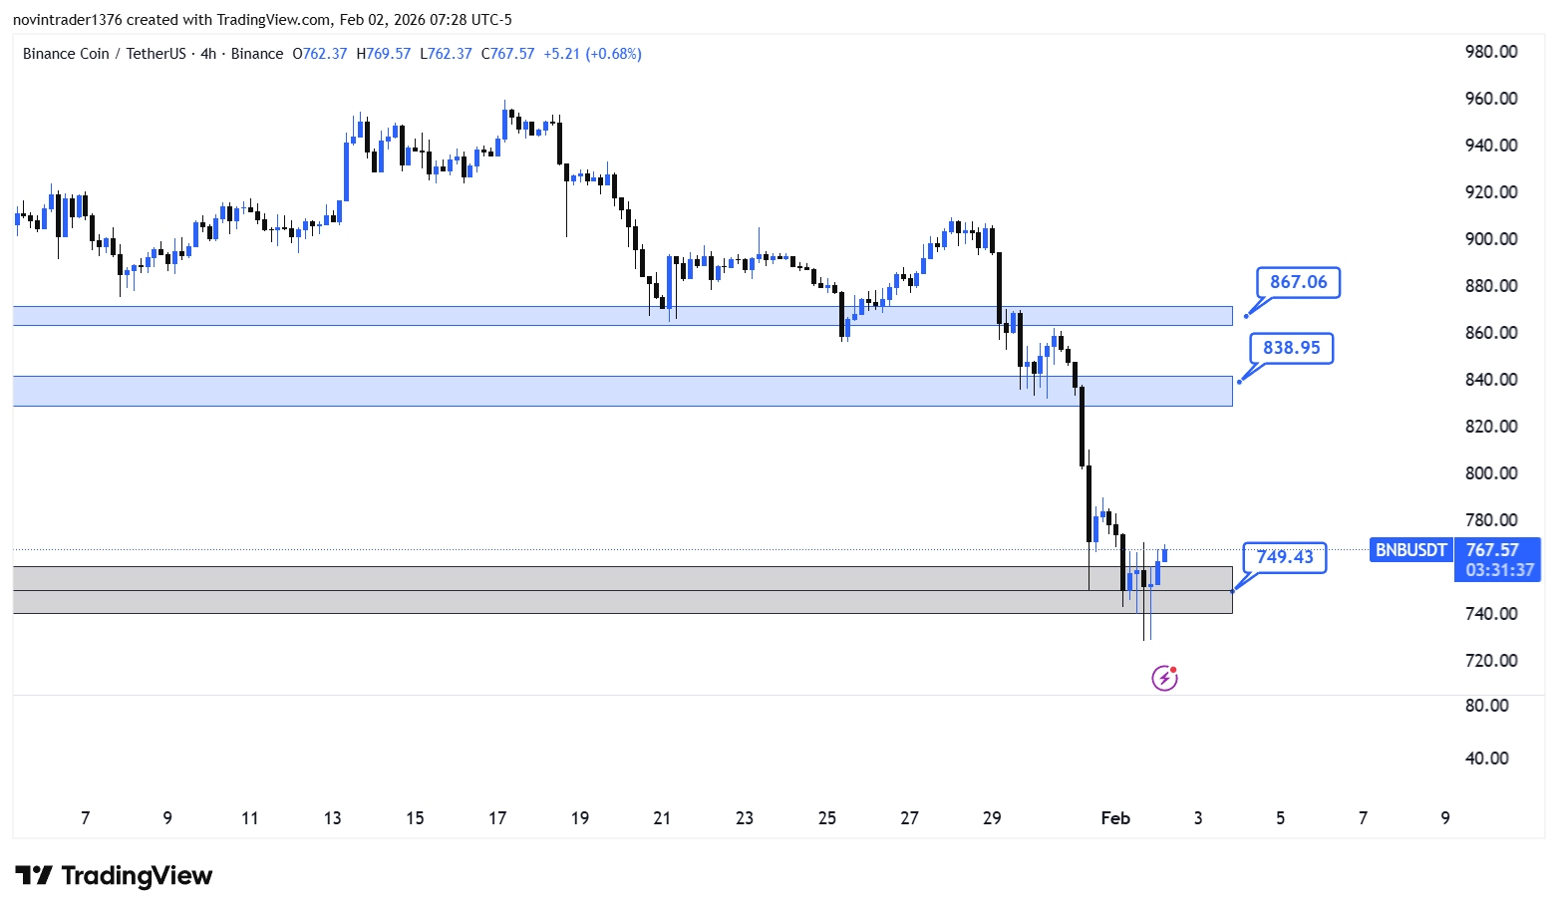Image resolution: width=1558 pixels, height=913 pixels.
Task: Select the lower blue resistance zone rectangle
Action: [623, 391]
